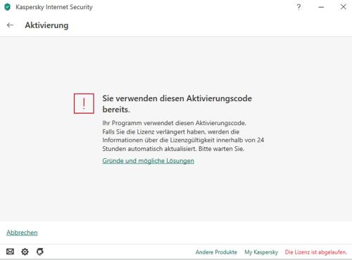Click 'Die Lizenz ist abgelaufen' status text
This screenshot has width=352, height=260.
click(315, 252)
